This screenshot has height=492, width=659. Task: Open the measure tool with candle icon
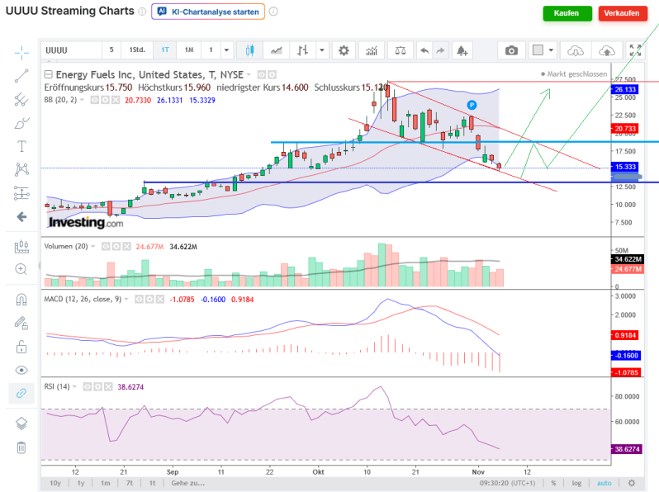(21, 246)
